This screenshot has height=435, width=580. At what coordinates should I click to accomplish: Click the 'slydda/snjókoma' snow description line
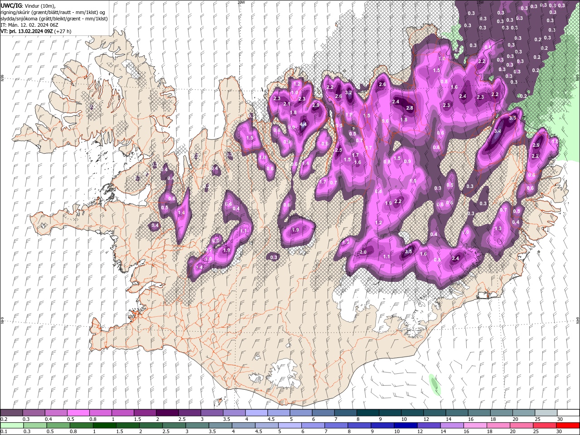pyautogui.click(x=54, y=19)
